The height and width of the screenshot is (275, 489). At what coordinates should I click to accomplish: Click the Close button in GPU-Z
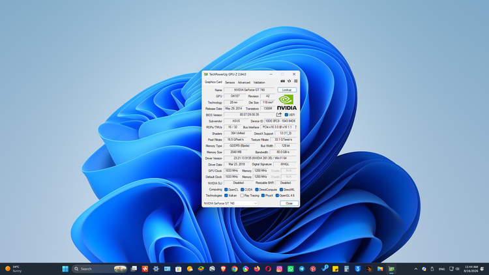[289, 203]
